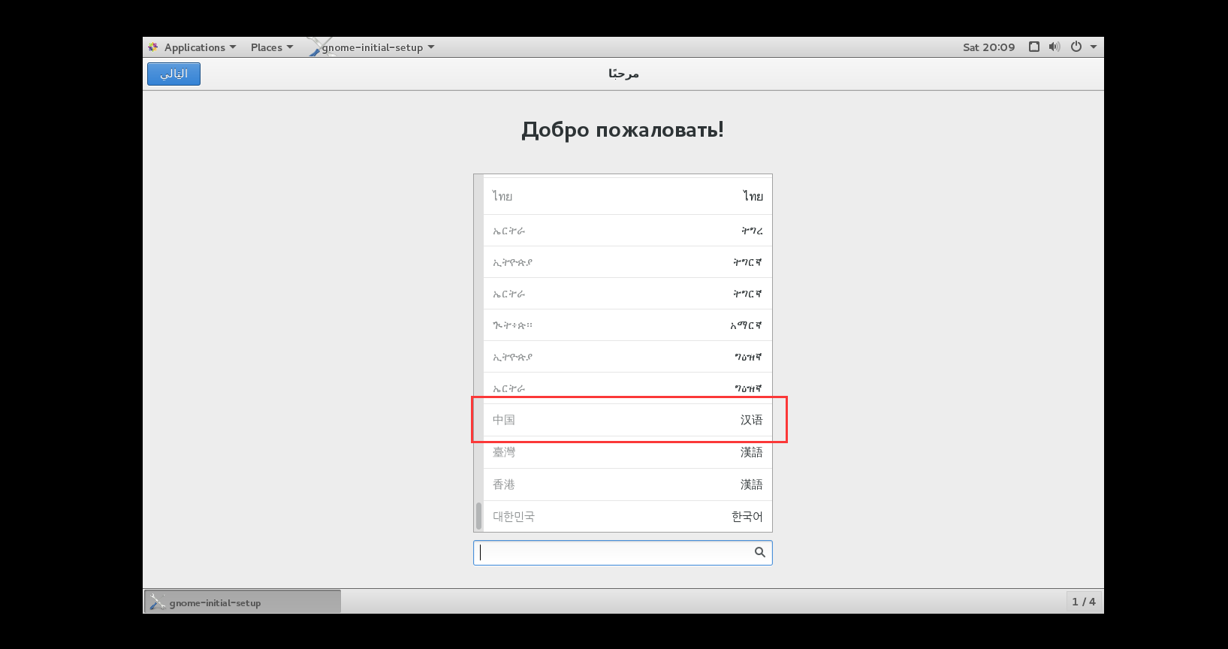Click the language search input field
This screenshot has height=649, width=1228.
coord(623,553)
